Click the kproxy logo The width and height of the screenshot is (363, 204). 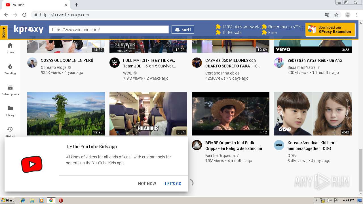pyautogui.click(x=29, y=29)
